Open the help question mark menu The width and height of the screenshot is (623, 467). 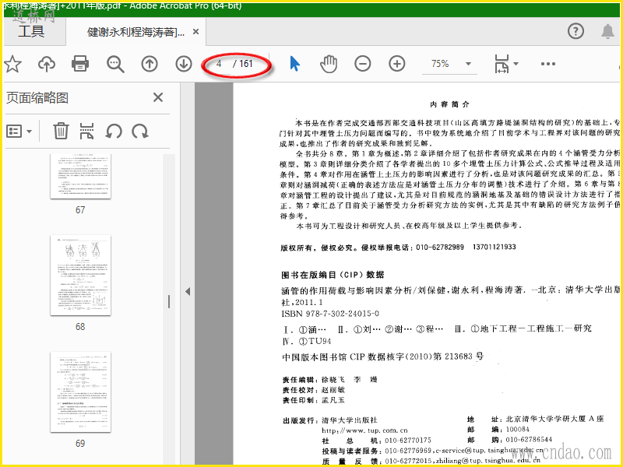575,31
